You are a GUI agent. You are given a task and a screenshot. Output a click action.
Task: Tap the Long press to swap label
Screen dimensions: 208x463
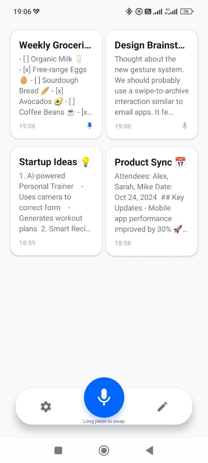(x=104, y=421)
